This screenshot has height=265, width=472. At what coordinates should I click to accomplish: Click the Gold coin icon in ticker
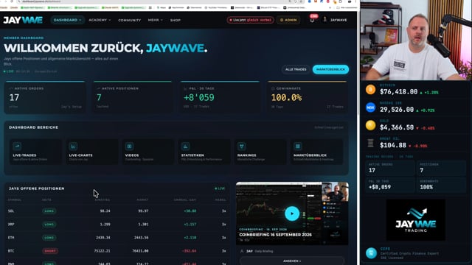[x=370, y=125]
